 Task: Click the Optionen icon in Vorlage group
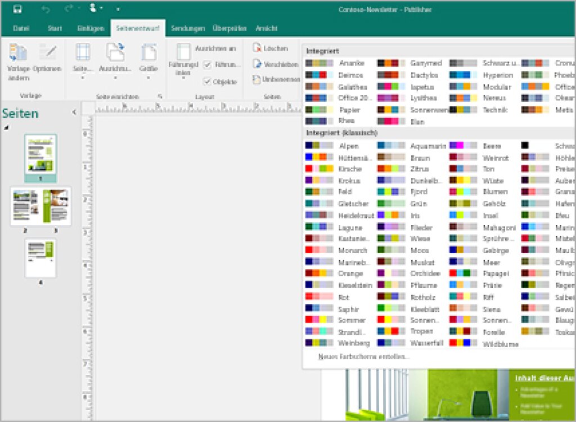pos(47,58)
